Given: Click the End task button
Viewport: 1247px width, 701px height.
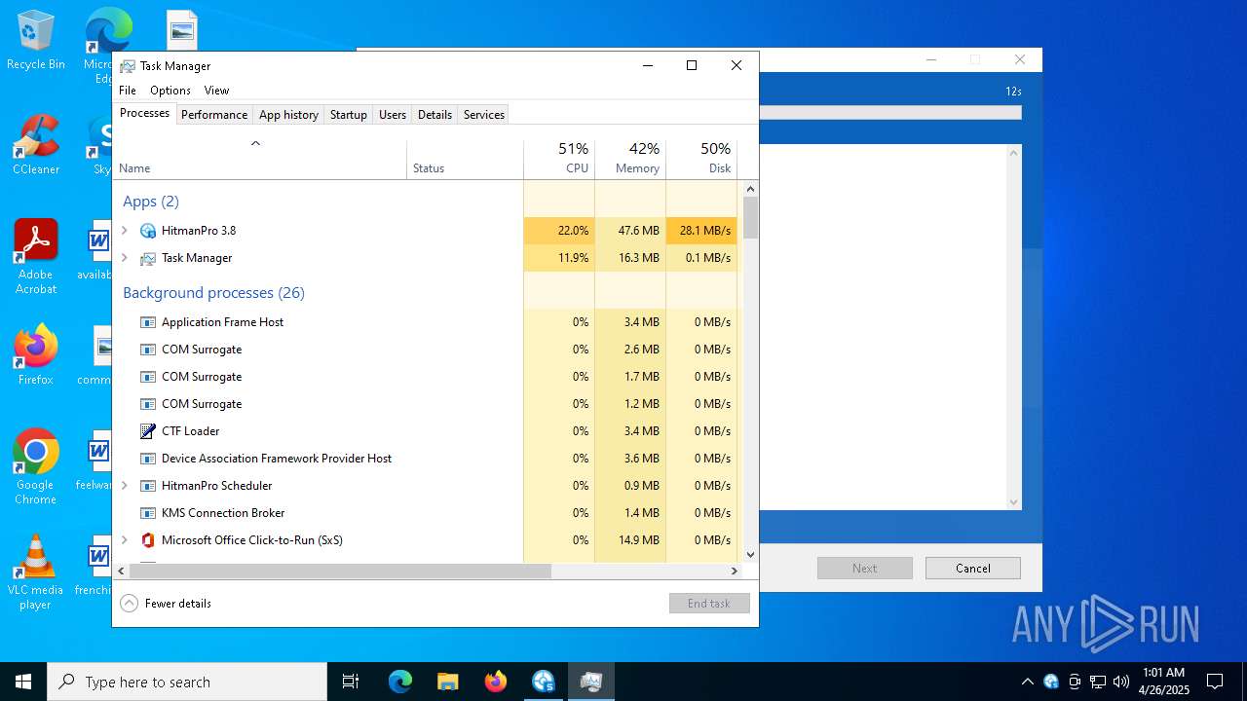Looking at the screenshot, I should [x=709, y=604].
